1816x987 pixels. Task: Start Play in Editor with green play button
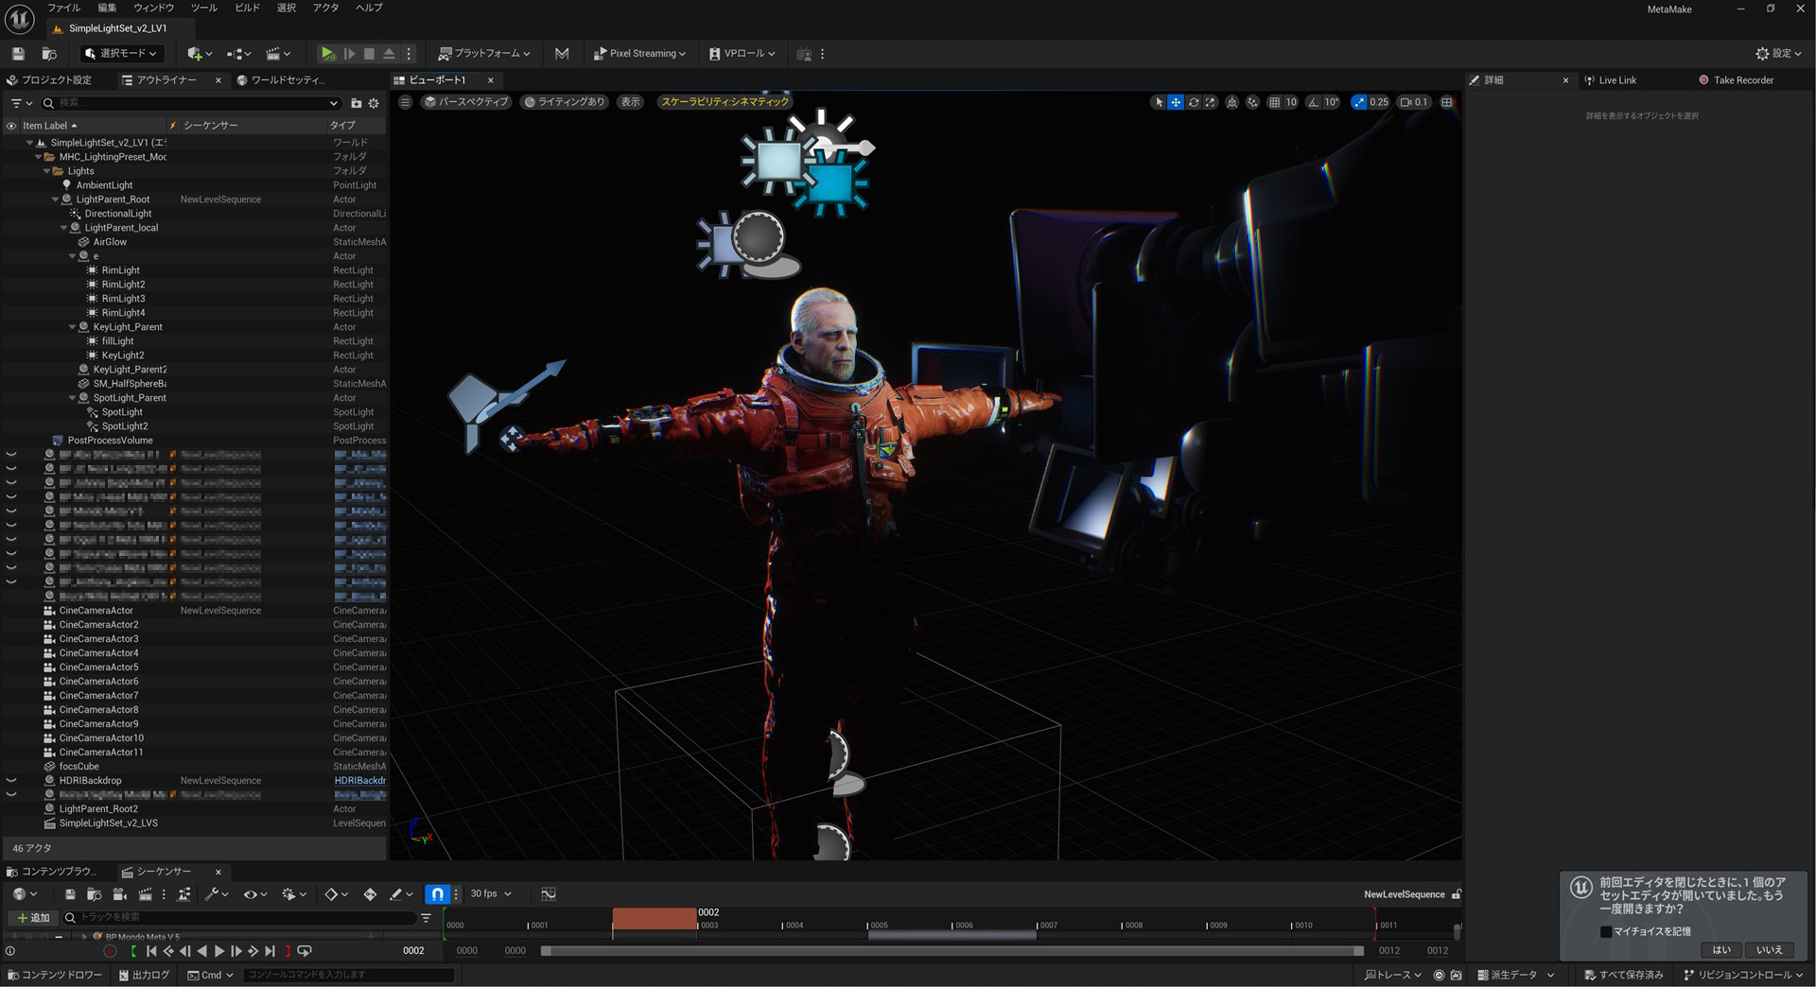pos(327,54)
